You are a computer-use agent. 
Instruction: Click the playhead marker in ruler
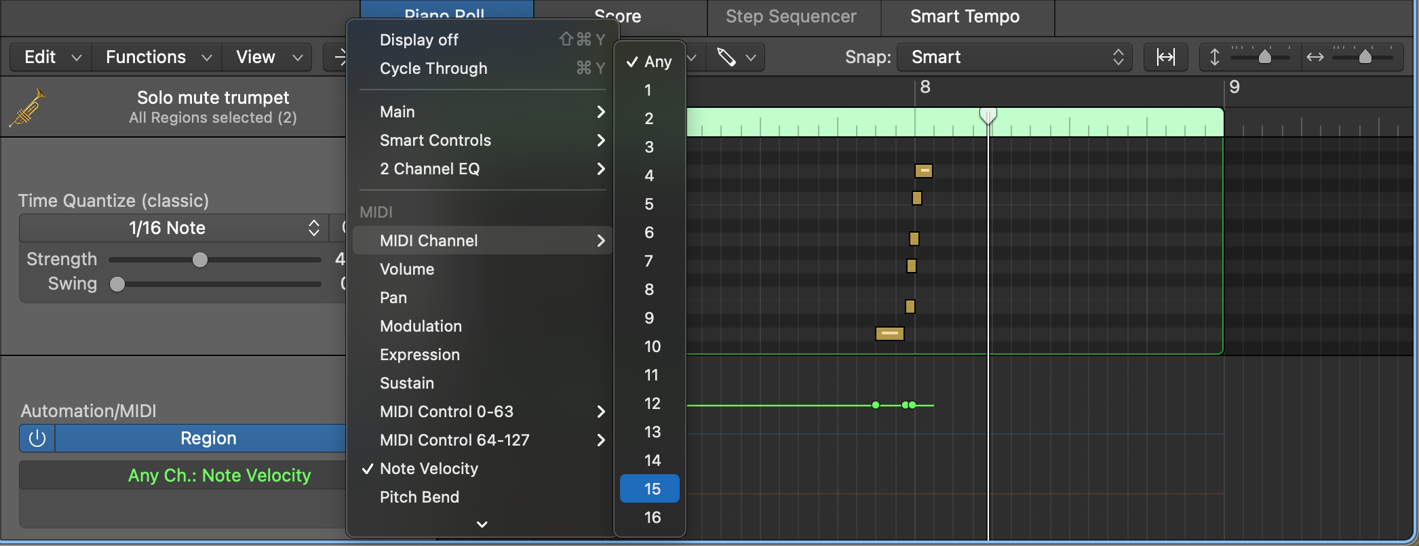[988, 116]
